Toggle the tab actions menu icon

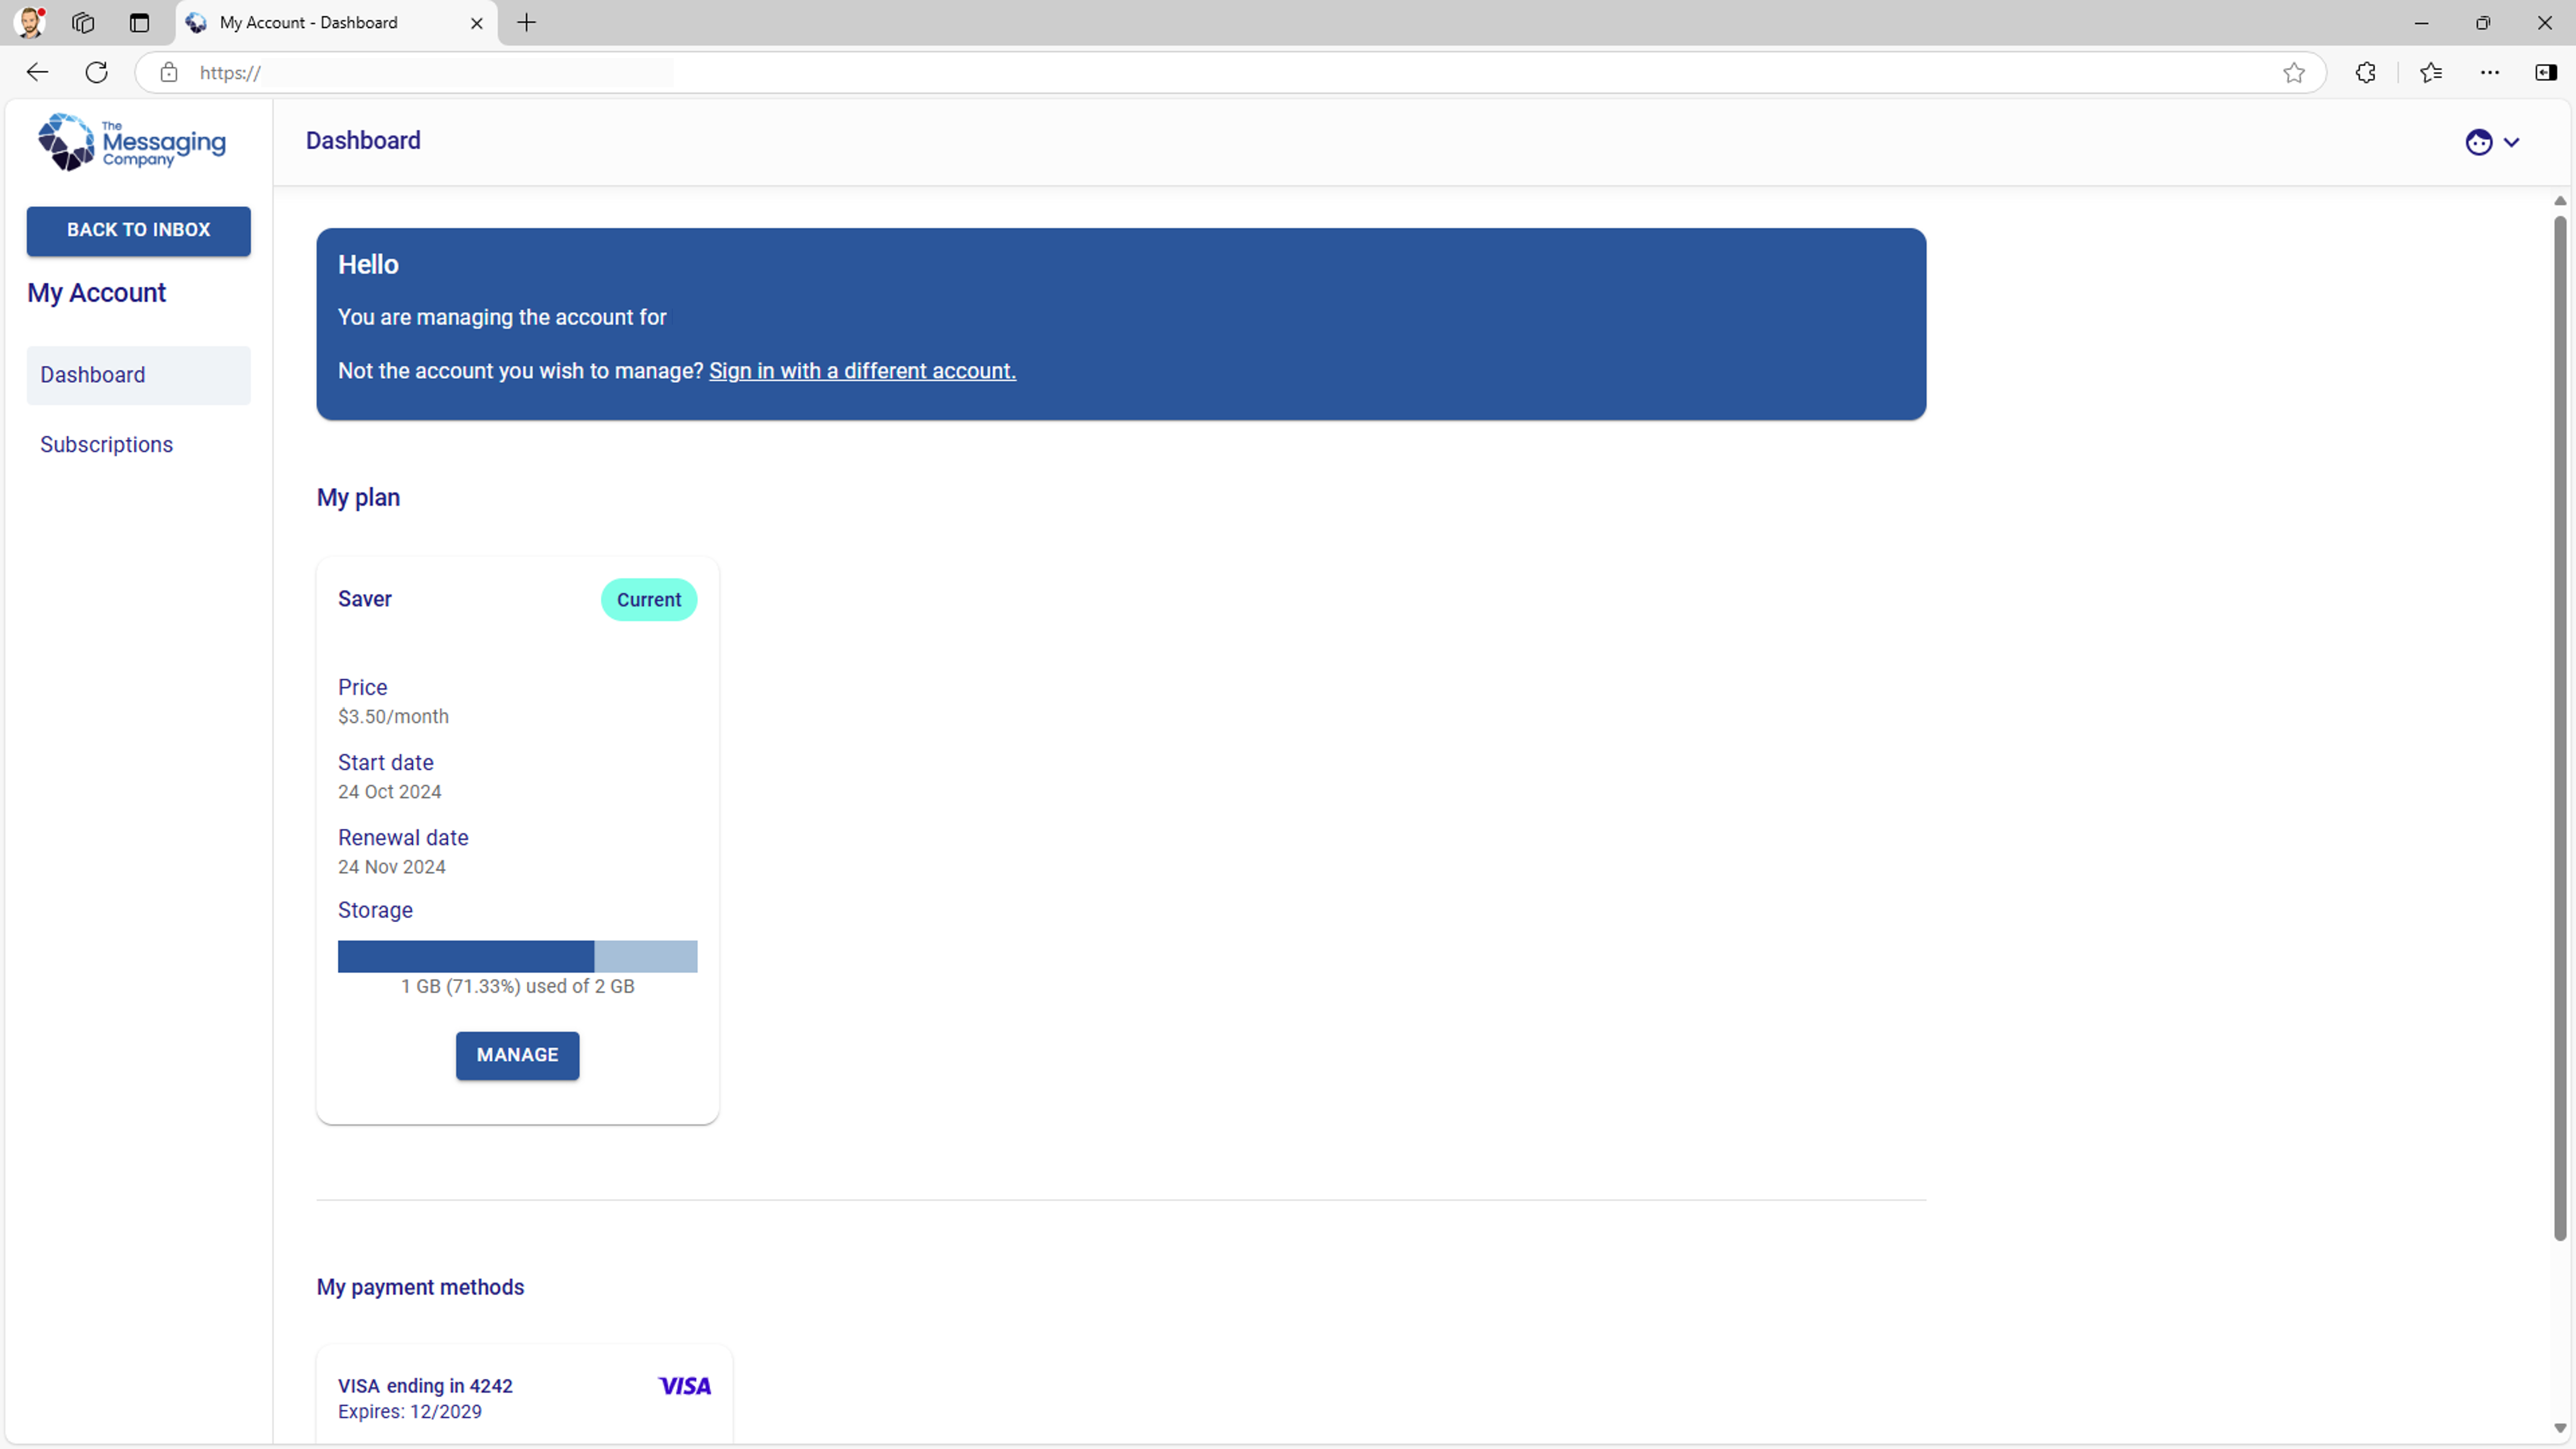(139, 22)
